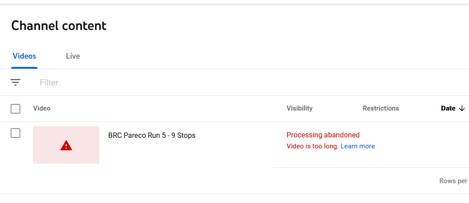Switch to the Videos tab
Image resolution: width=469 pixels, height=203 pixels.
[24, 56]
